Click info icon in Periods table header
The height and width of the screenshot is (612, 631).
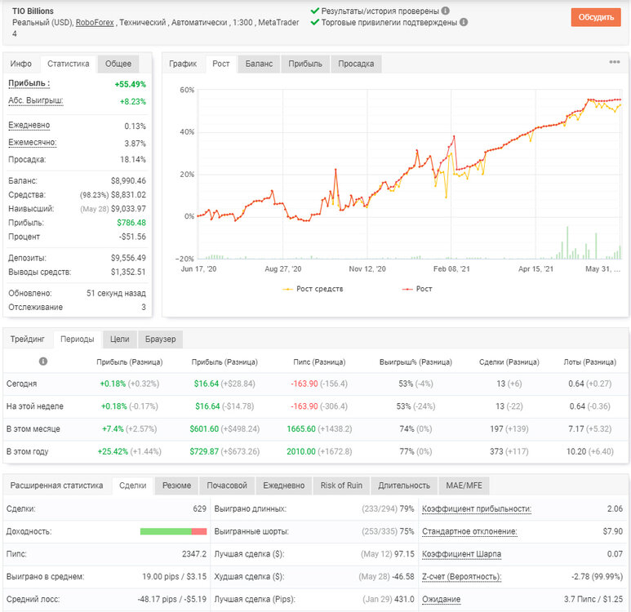pyautogui.click(x=43, y=361)
